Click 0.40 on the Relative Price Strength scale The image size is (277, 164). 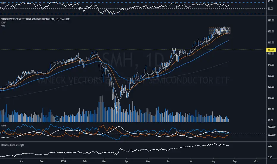click(x=270, y=157)
